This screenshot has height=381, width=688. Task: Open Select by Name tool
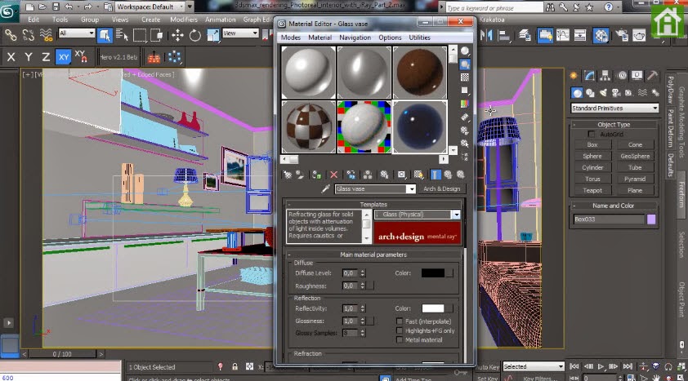click(x=122, y=35)
